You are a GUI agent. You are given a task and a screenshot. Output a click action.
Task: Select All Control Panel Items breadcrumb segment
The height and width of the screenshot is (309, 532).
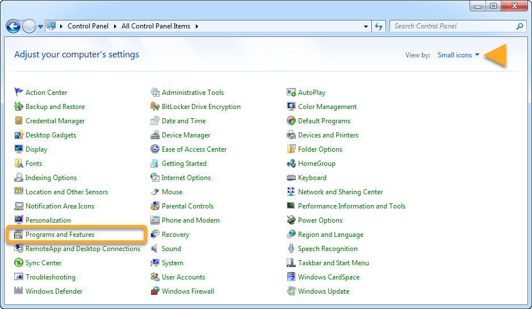pos(156,26)
